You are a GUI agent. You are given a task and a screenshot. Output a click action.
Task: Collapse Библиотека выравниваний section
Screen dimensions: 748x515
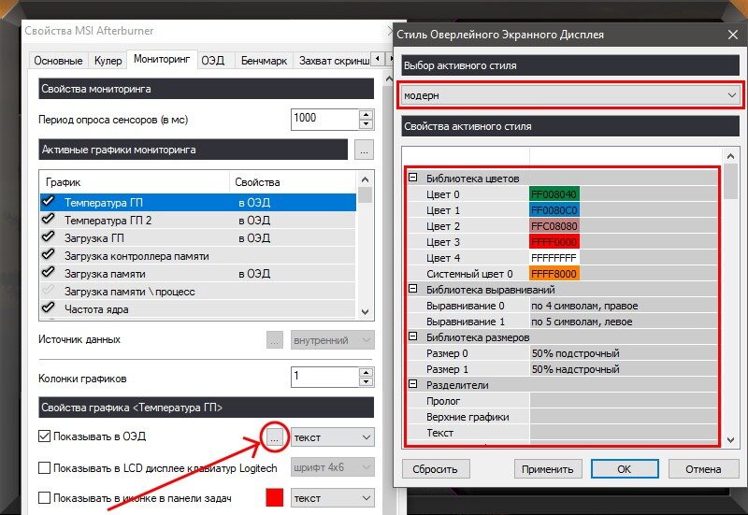click(x=413, y=289)
